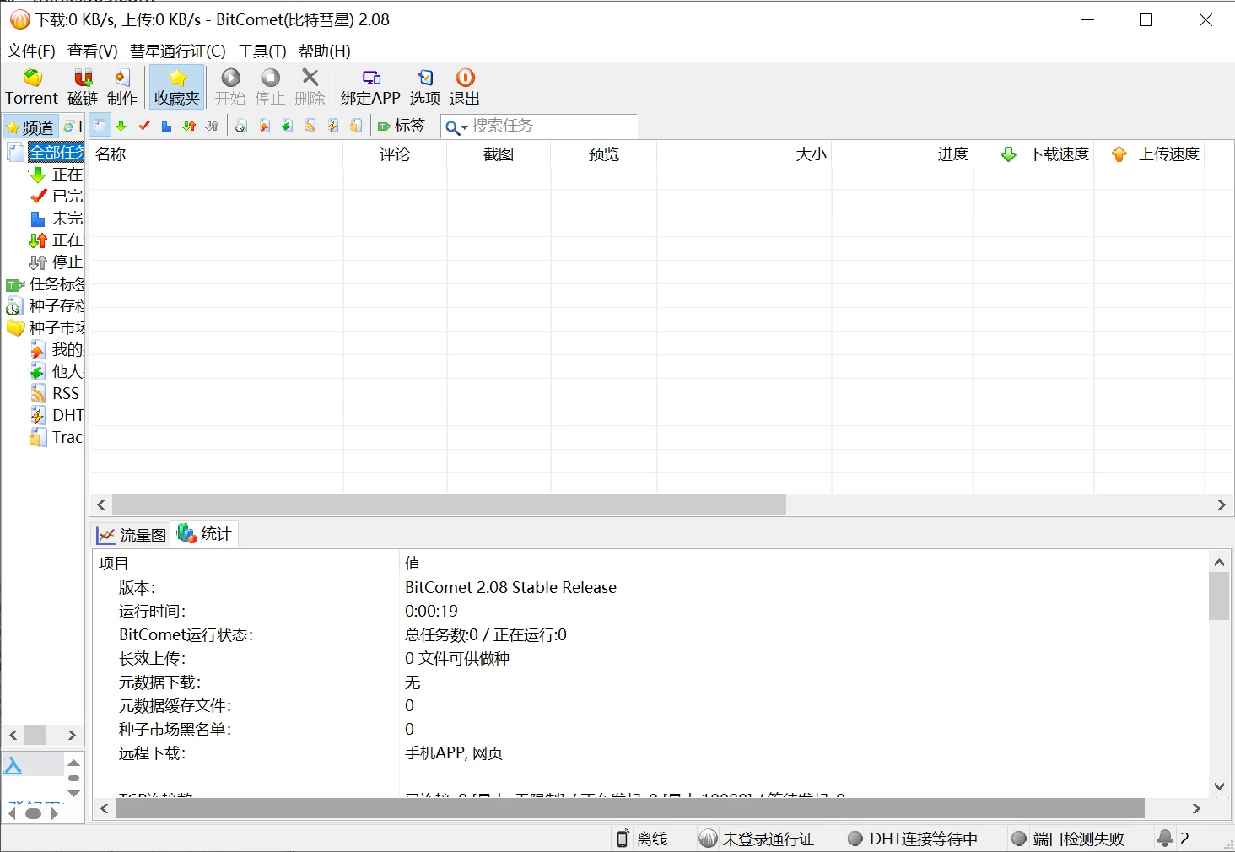Click the others' shared torrents icon in filter toolbar
This screenshot has height=852, width=1235.
[x=287, y=126]
